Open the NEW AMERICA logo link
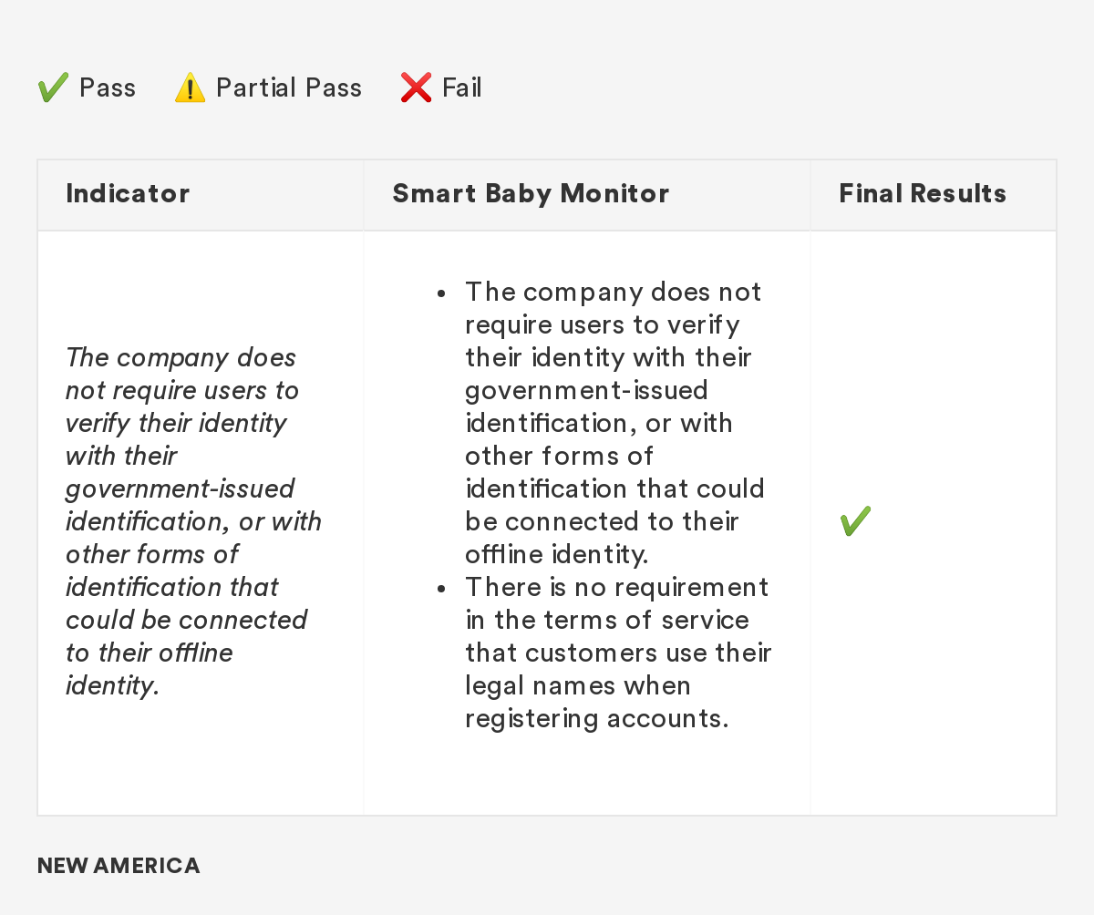The image size is (1094, 915). tap(119, 866)
